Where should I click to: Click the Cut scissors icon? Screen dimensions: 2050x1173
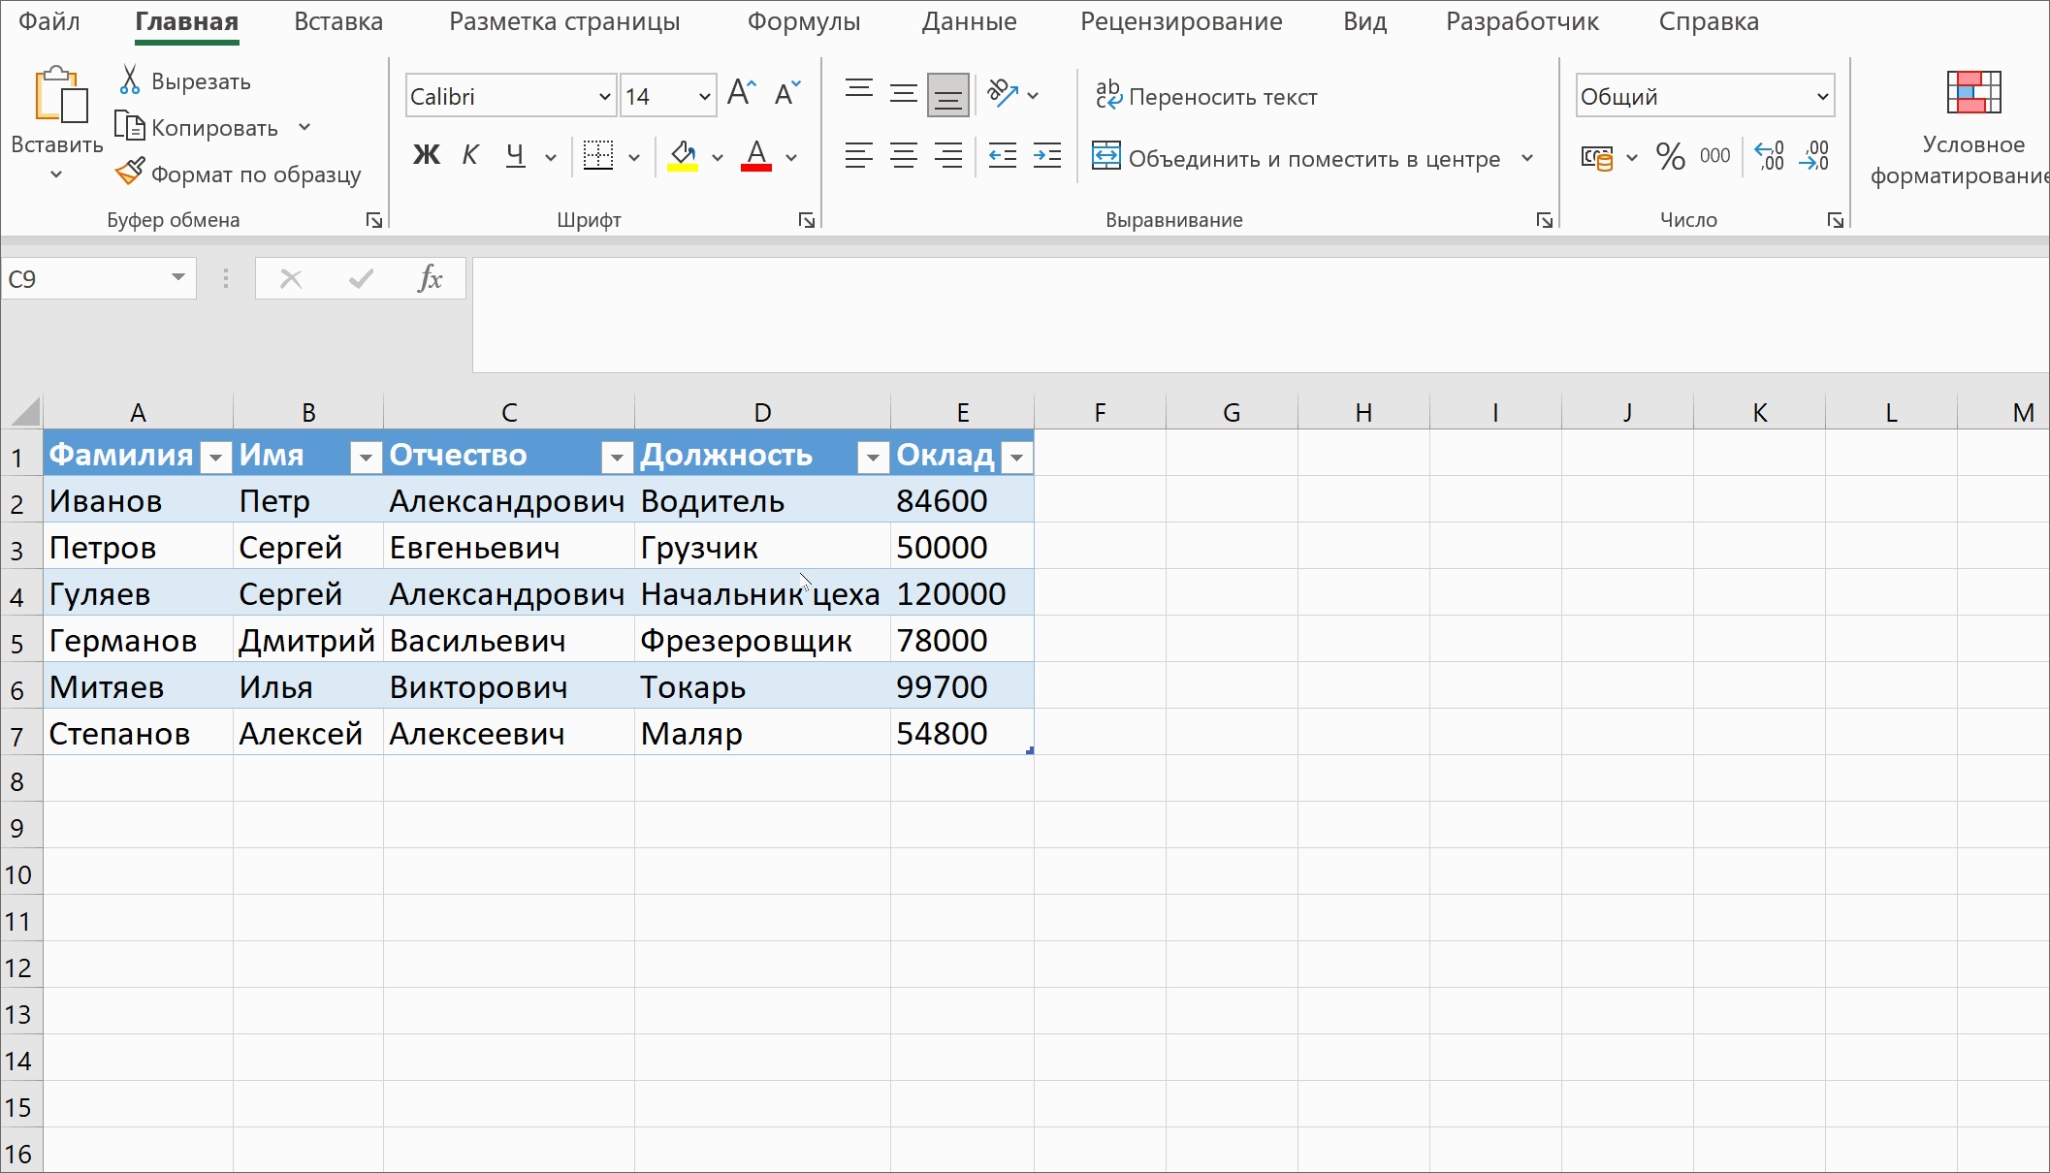tap(130, 80)
